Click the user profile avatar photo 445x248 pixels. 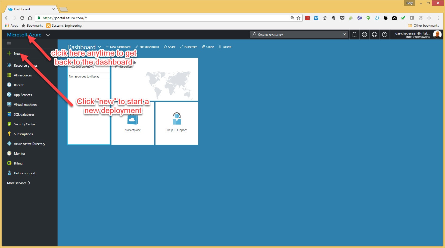tap(437, 35)
